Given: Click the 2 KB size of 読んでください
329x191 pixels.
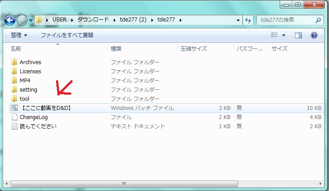Looking at the screenshot, I should click(315, 126).
